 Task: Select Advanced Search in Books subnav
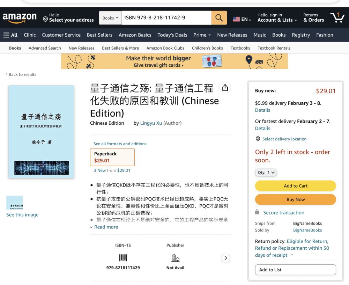pyautogui.click(x=45, y=48)
